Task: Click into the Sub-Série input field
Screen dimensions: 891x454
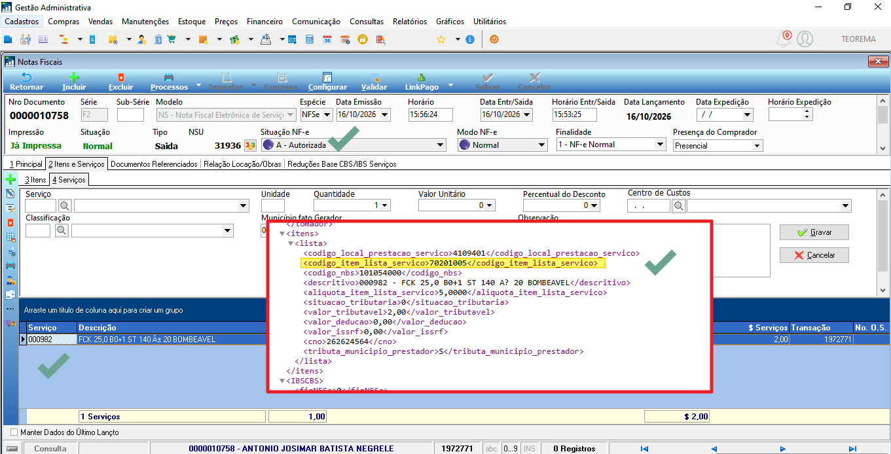Action: point(130,114)
